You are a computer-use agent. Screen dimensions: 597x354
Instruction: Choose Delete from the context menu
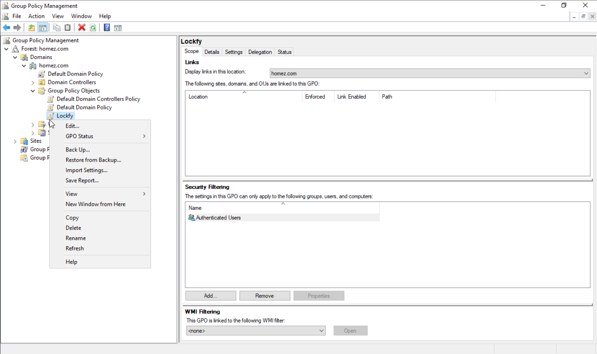100,228
